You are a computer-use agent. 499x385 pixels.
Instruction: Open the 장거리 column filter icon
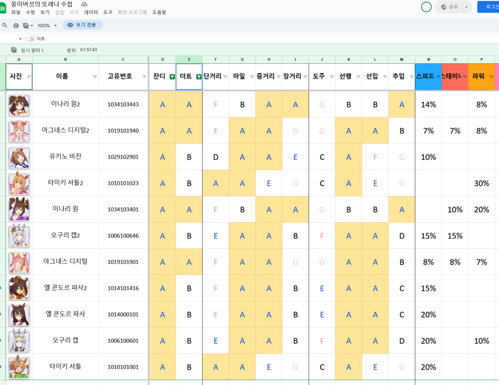pos(305,77)
